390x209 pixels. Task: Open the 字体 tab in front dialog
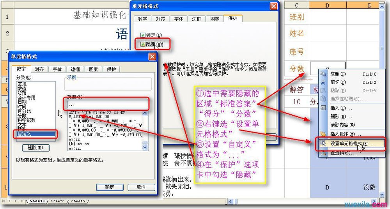[x=57, y=69]
